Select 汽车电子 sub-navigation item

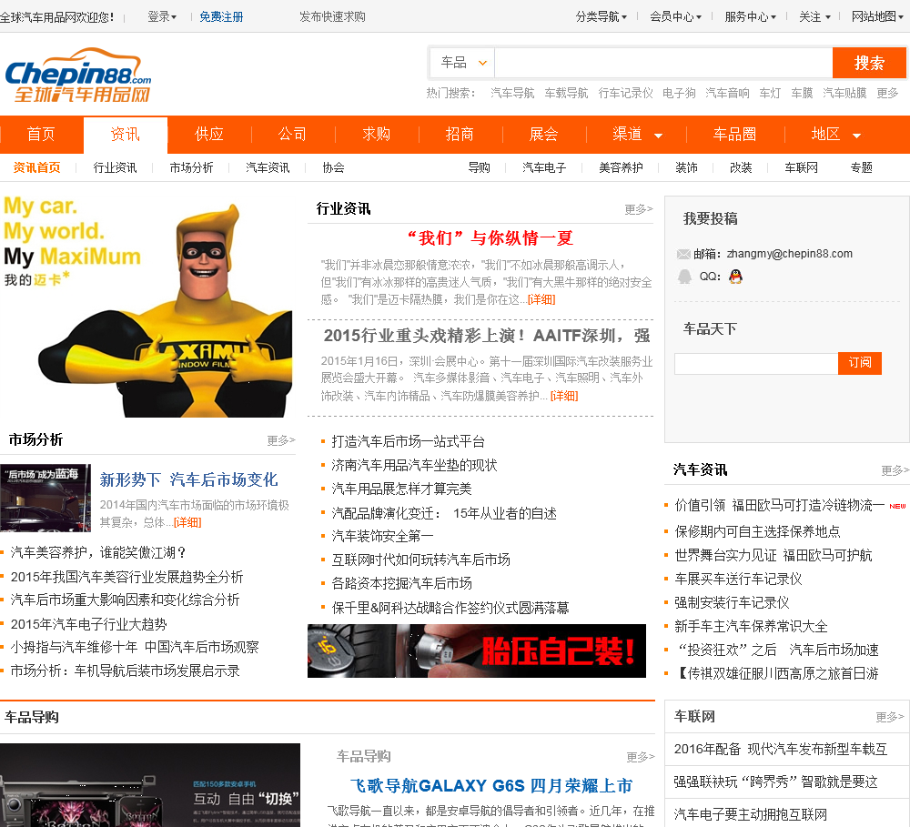point(544,167)
